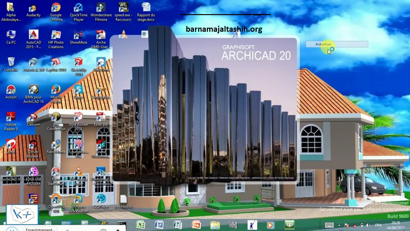Open the touch keyboard tray icon
The image size is (410, 231).
(x=329, y=225)
